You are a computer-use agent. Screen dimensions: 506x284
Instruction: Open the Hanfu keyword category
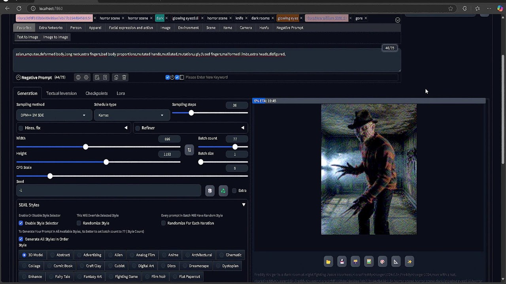coord(264,28)
